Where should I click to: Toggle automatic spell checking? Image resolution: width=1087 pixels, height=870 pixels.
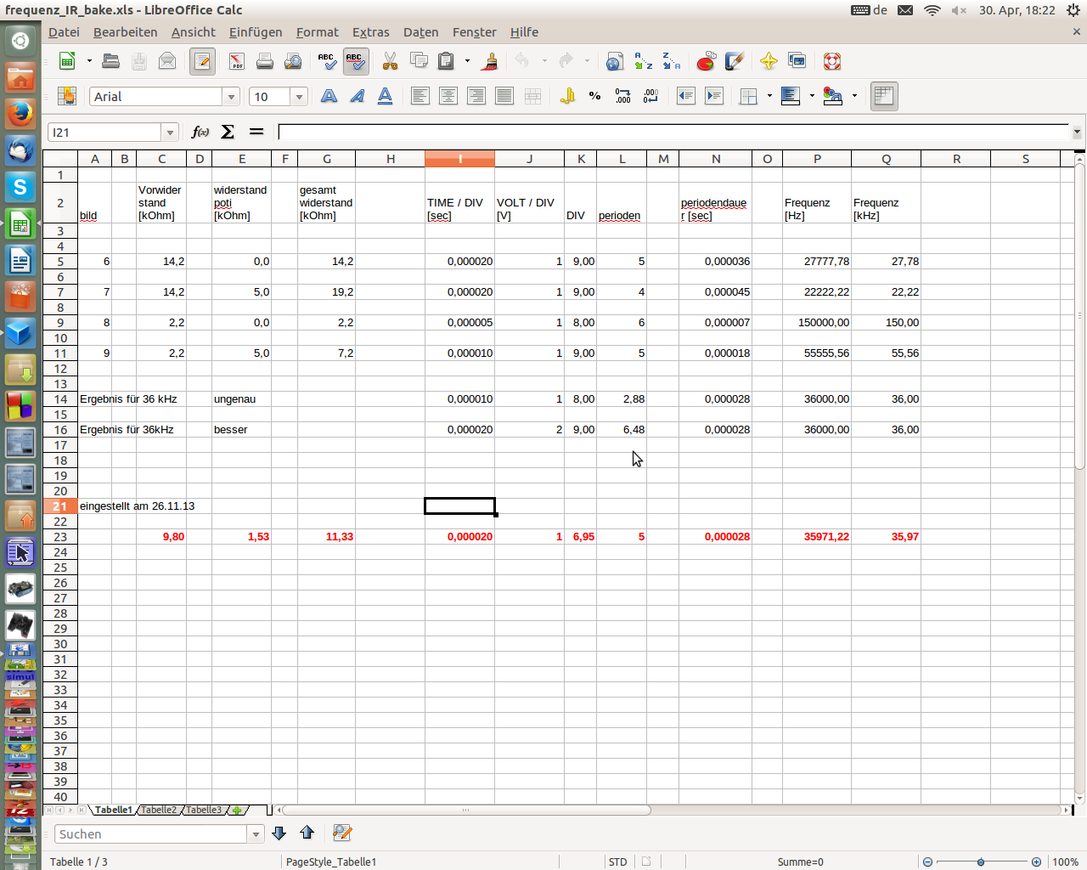355,61
